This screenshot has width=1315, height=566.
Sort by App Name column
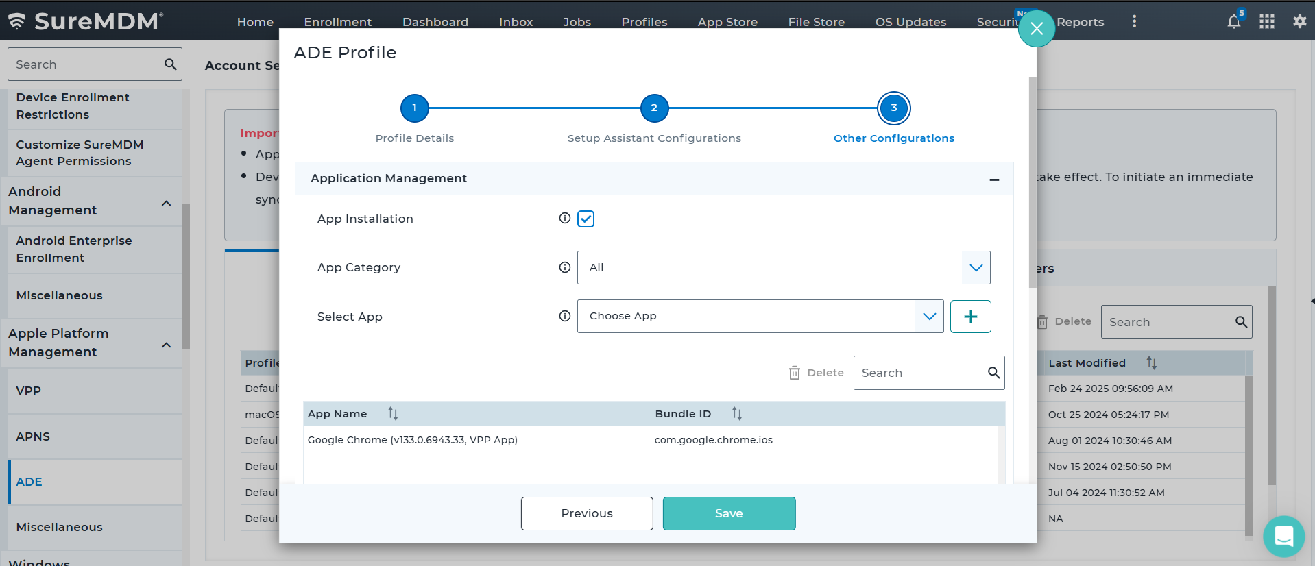point(393,414)
